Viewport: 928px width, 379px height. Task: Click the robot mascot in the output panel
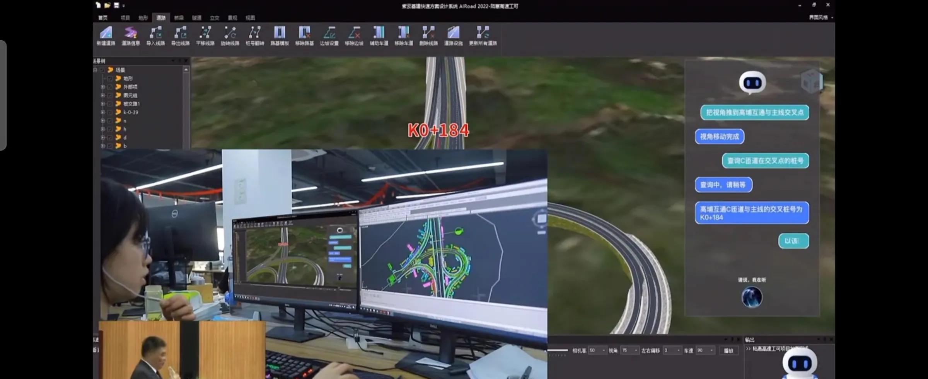[800, 363]
